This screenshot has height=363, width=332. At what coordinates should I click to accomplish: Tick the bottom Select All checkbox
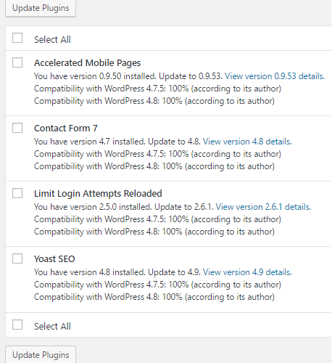(17, 325)
